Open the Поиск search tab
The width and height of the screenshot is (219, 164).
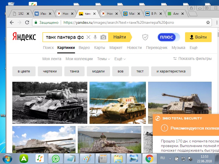coord(48,48)
